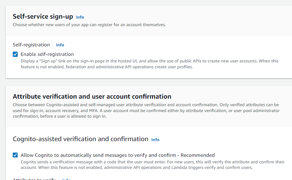Click the Attribute verification and user account confirmation heading

pyautogui.click(x=92, y=96)
